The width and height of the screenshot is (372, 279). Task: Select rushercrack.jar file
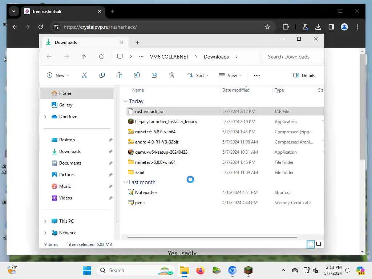point(225,111)
